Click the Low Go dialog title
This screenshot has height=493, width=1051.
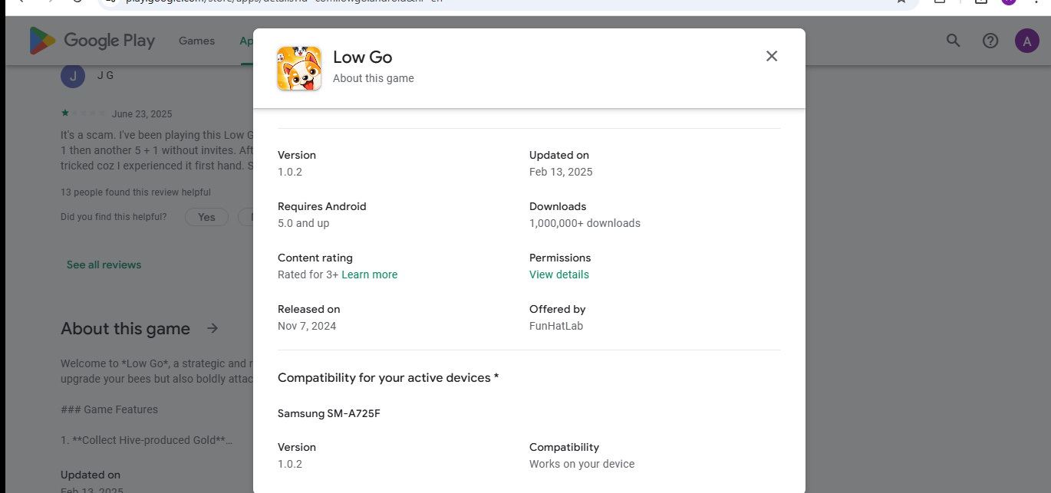coord(362,57)
